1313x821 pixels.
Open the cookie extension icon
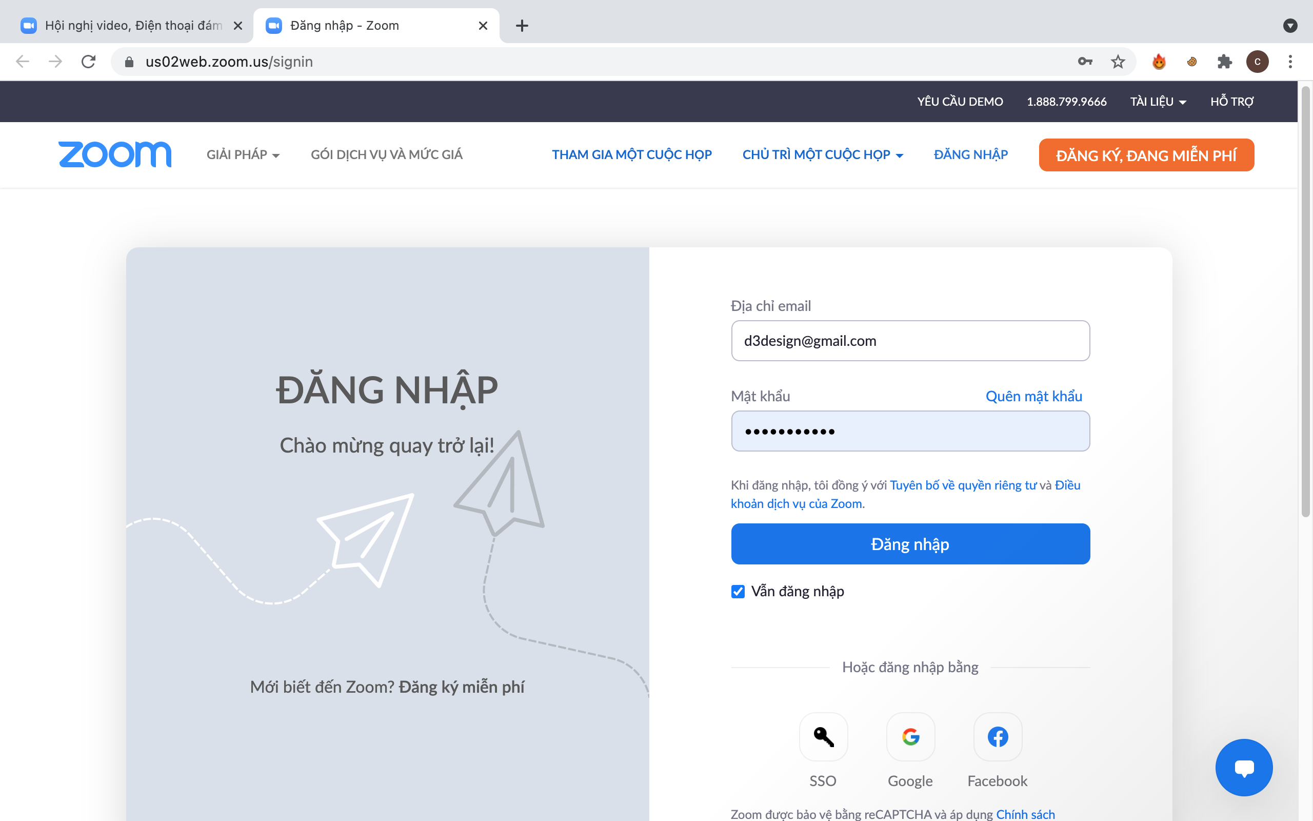coord(1191,62)
